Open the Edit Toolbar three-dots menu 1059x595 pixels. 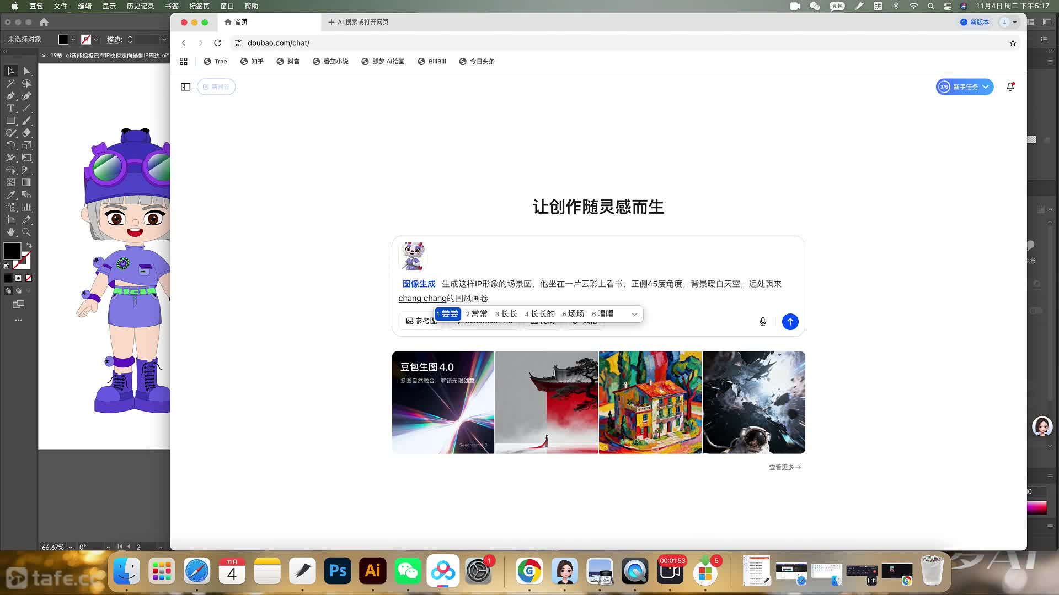pos(18,320)
